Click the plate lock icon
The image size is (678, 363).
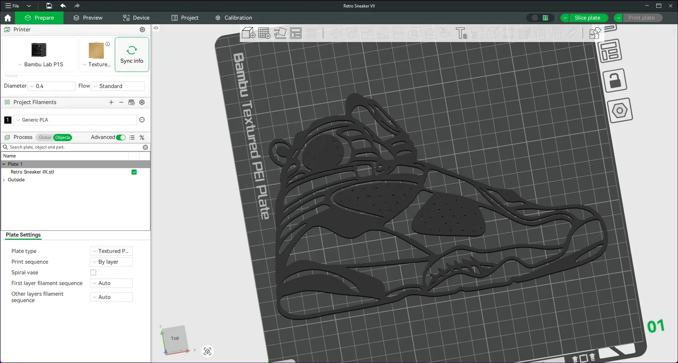pos(615,80)
